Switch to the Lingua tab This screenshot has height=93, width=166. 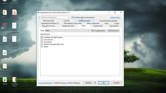coord(117,23)
